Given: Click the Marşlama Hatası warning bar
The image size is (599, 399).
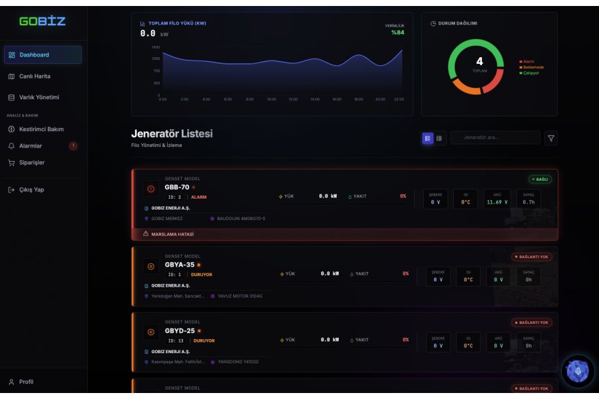Looking at the screenshot, I should (345, 234).
